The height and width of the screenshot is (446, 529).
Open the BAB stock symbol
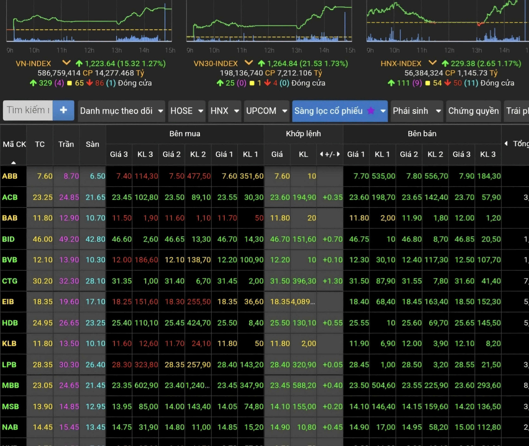(10, 218)
